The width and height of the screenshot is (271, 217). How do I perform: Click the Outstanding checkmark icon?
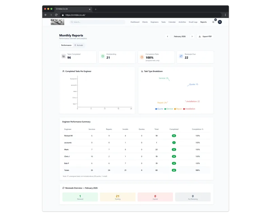pyautogui.click(x=103, y=56)
